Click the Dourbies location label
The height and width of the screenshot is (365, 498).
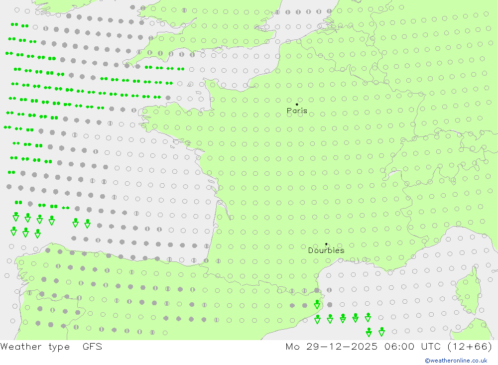326,250
